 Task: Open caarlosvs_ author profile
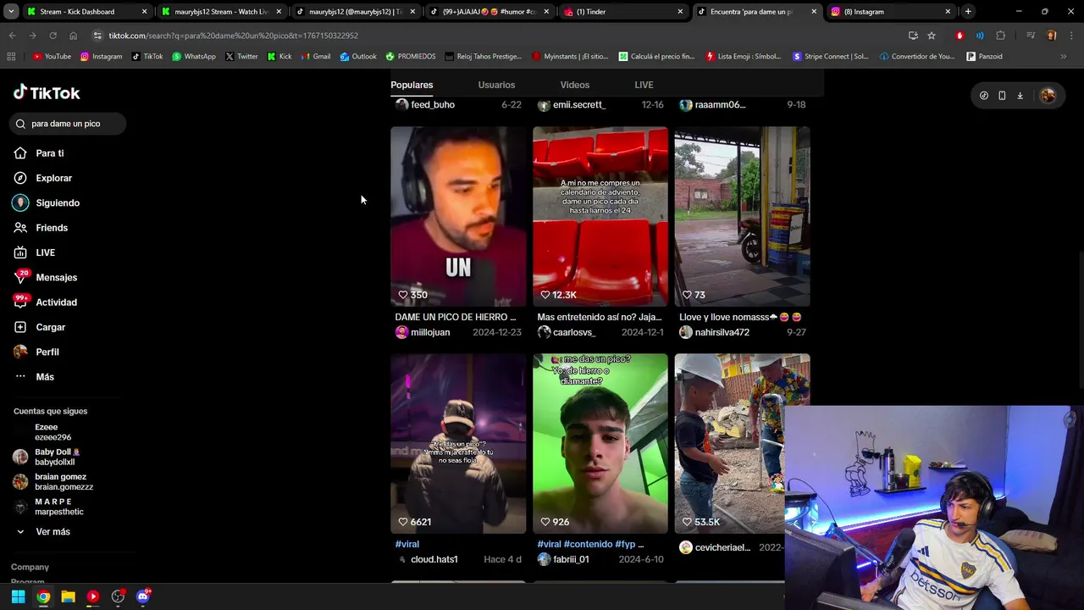[x=567, y=332]
